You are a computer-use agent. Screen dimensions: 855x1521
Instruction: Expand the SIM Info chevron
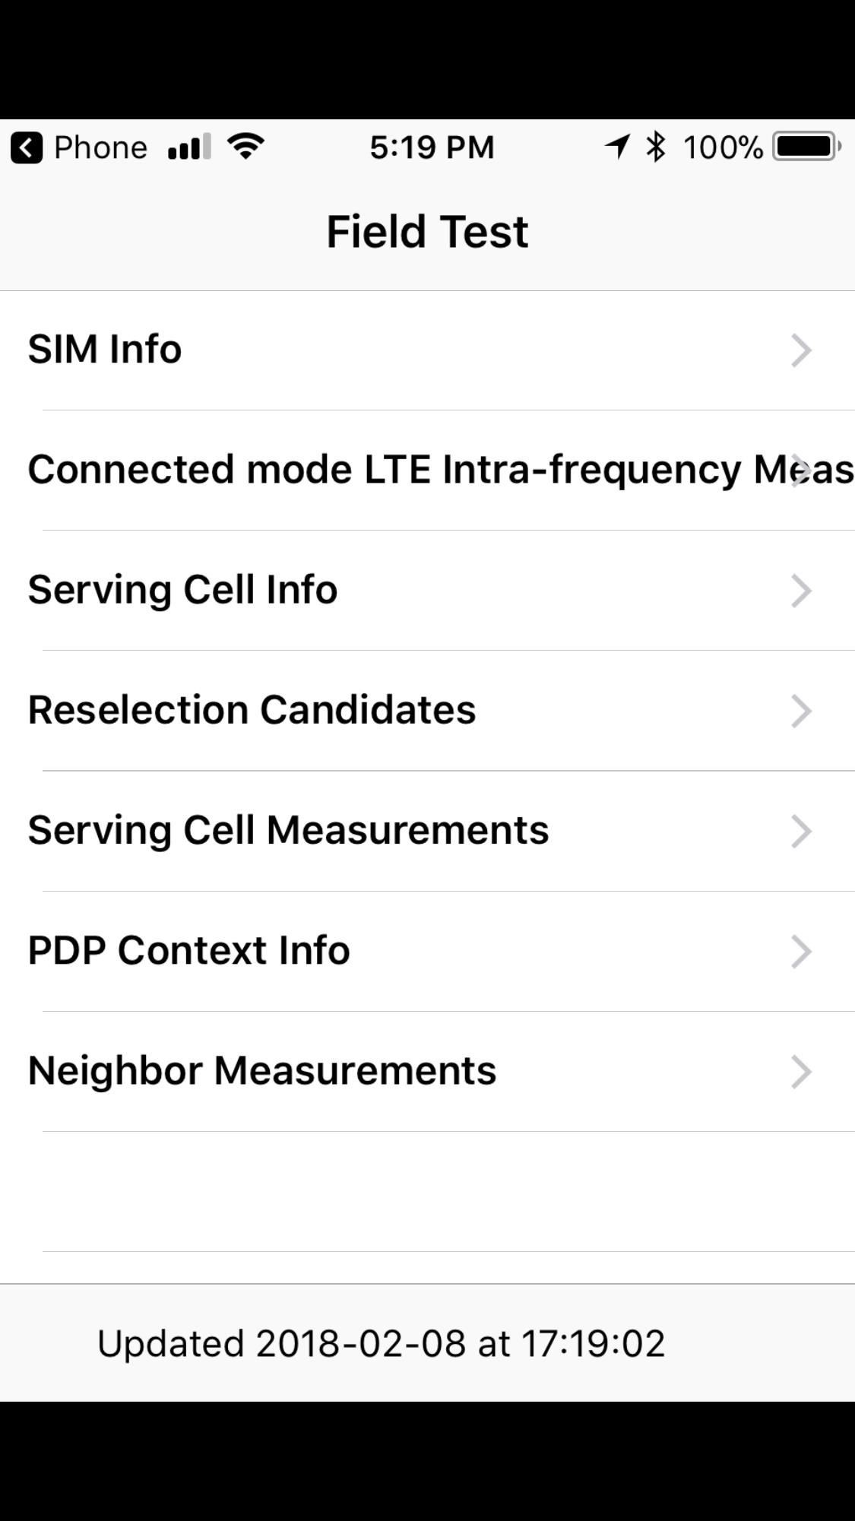pyautogui.click(x=801, y=350)
